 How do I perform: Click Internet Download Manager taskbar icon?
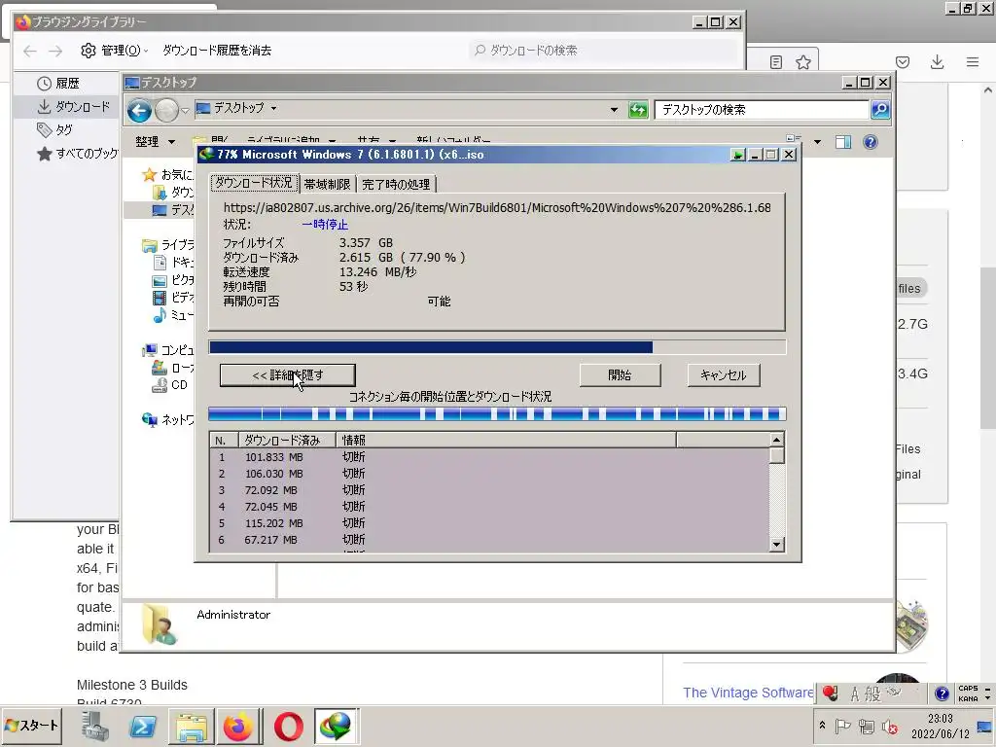(x=336, y=726)
